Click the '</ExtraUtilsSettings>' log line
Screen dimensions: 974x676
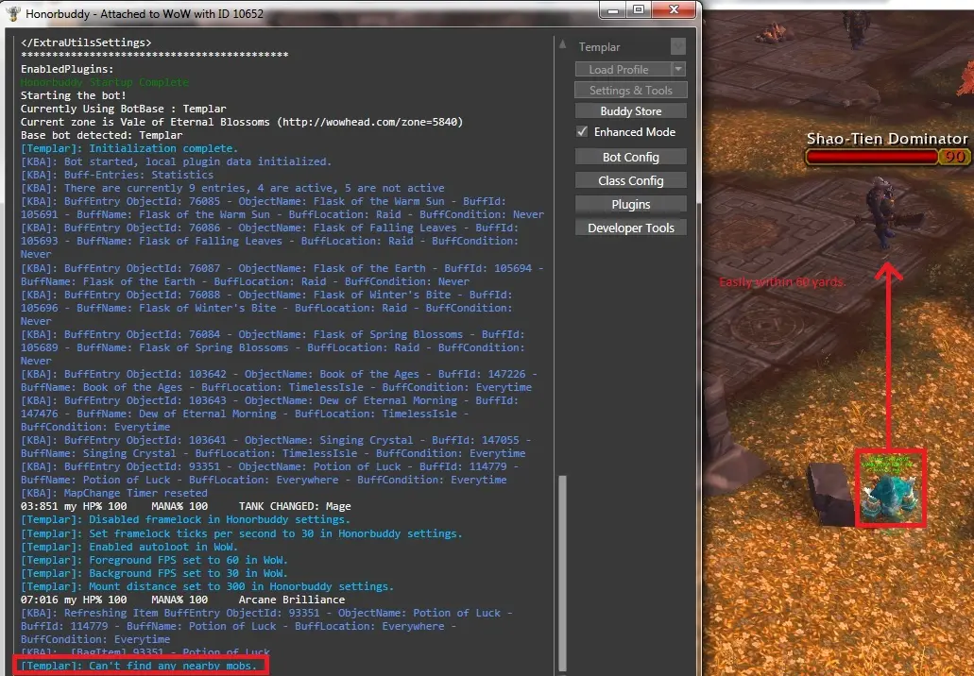86,42
